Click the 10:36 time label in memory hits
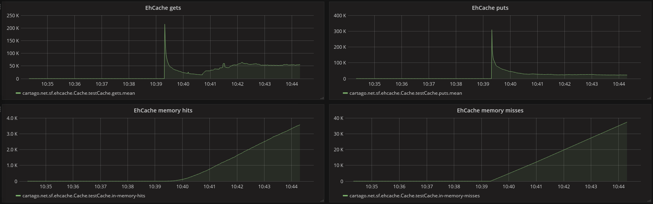 [73, 187]
